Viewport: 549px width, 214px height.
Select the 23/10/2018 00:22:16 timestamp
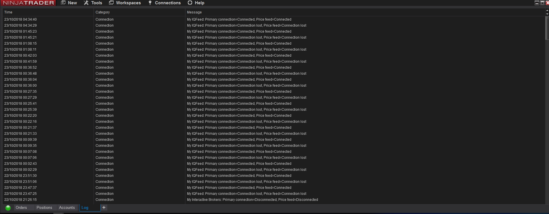click(20, 122)
